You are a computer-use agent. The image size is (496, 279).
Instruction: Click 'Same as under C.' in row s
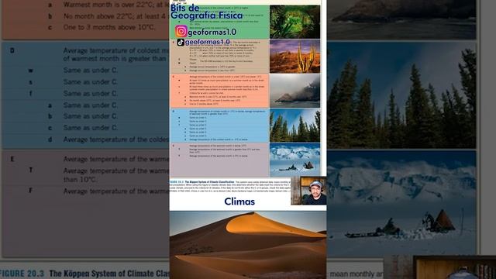pyautogui.click(x=91, y=82)
